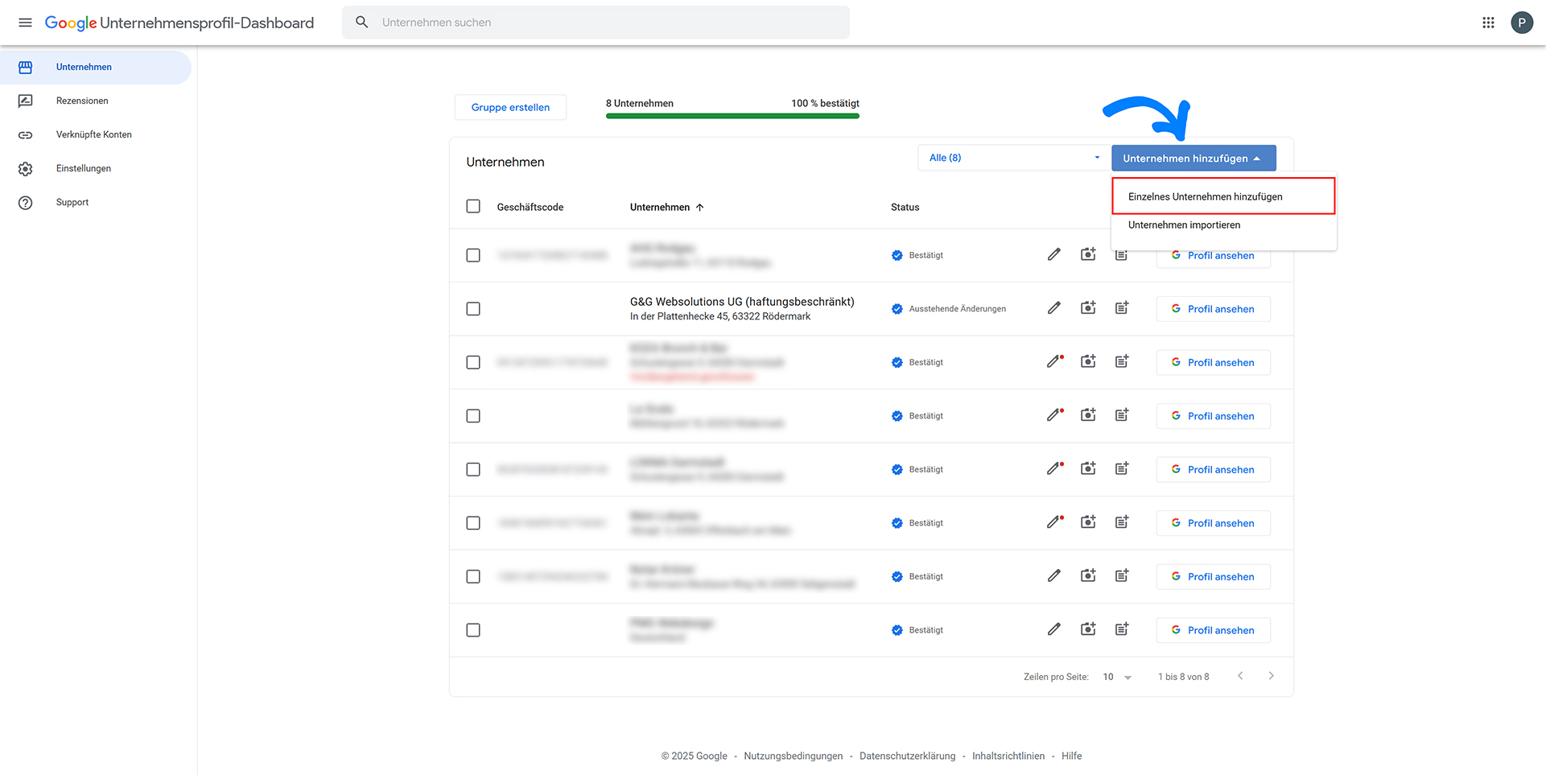This screenshot has height=775, width=1546.
Task: Open Zeilen pro Seite dropdown
Action: click(x=1118, y=677)
